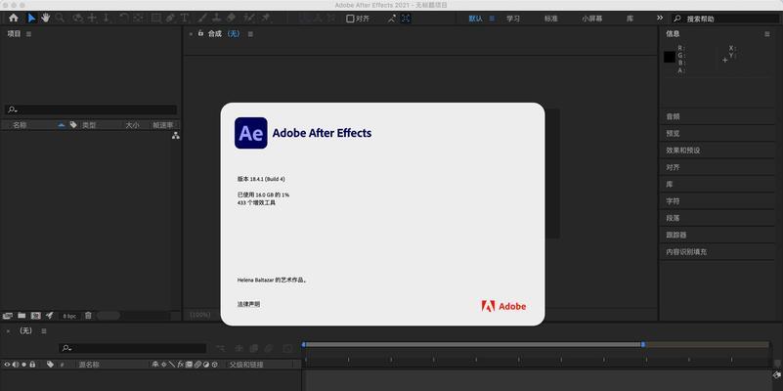Open the 项目 panel menu
Image resolution: width=783 pixels, height=391 pixels.
(x=28, y=34)
